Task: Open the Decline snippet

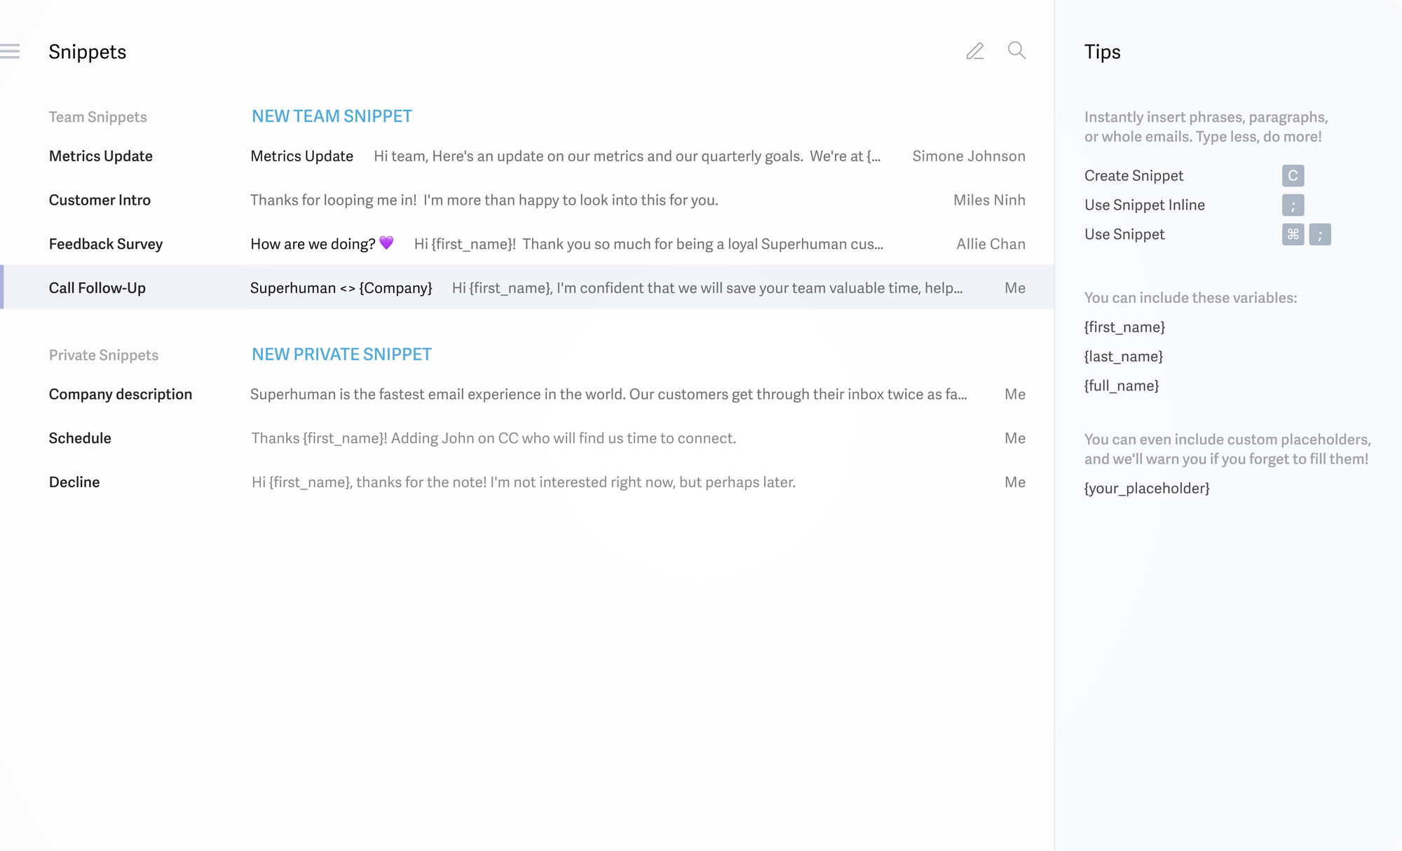Action: point(74,482)
